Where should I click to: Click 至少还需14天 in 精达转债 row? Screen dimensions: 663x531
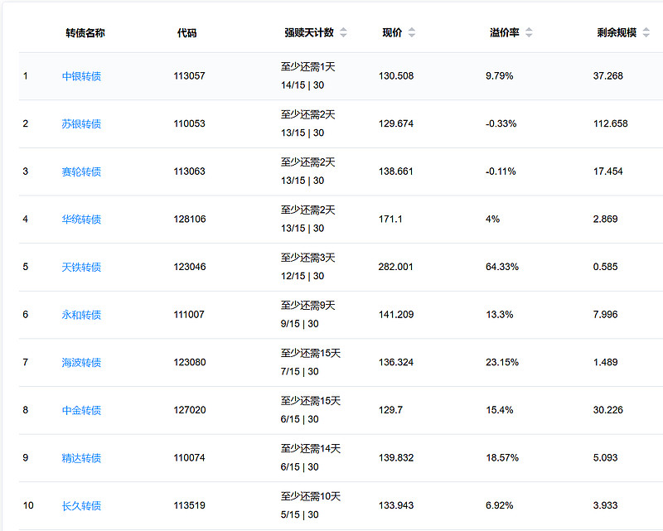[x=310, y=449]
